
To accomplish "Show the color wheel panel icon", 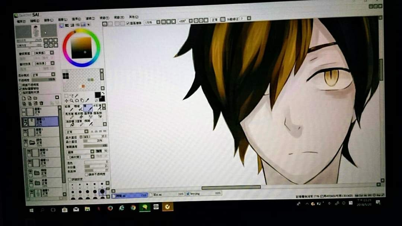I will point(61,25).
